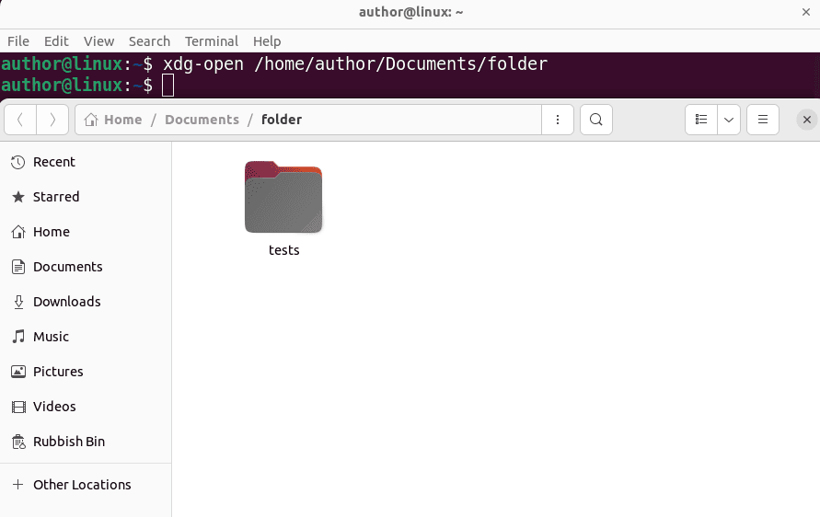The height and width of the screenshot is (517, 820).
Task: Click the 'folder' breadcrumb in path bar
Action: (282, 120)
